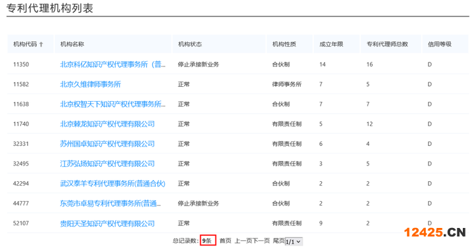
Task: Select agency code 11350 cell
Action: [x=21, y=64]
